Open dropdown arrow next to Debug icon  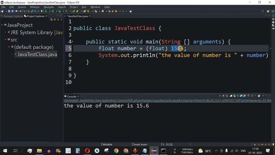(x=49, y=11)
